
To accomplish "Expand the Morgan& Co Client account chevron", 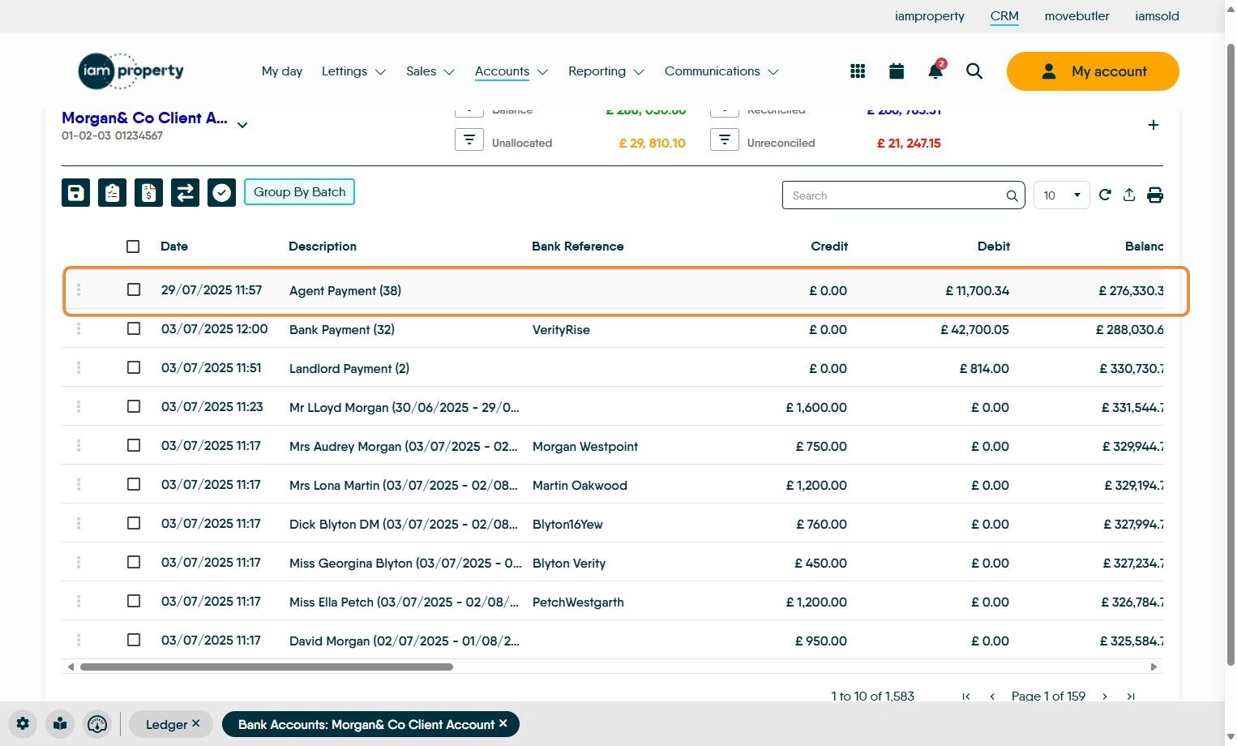I will [242, 125].
